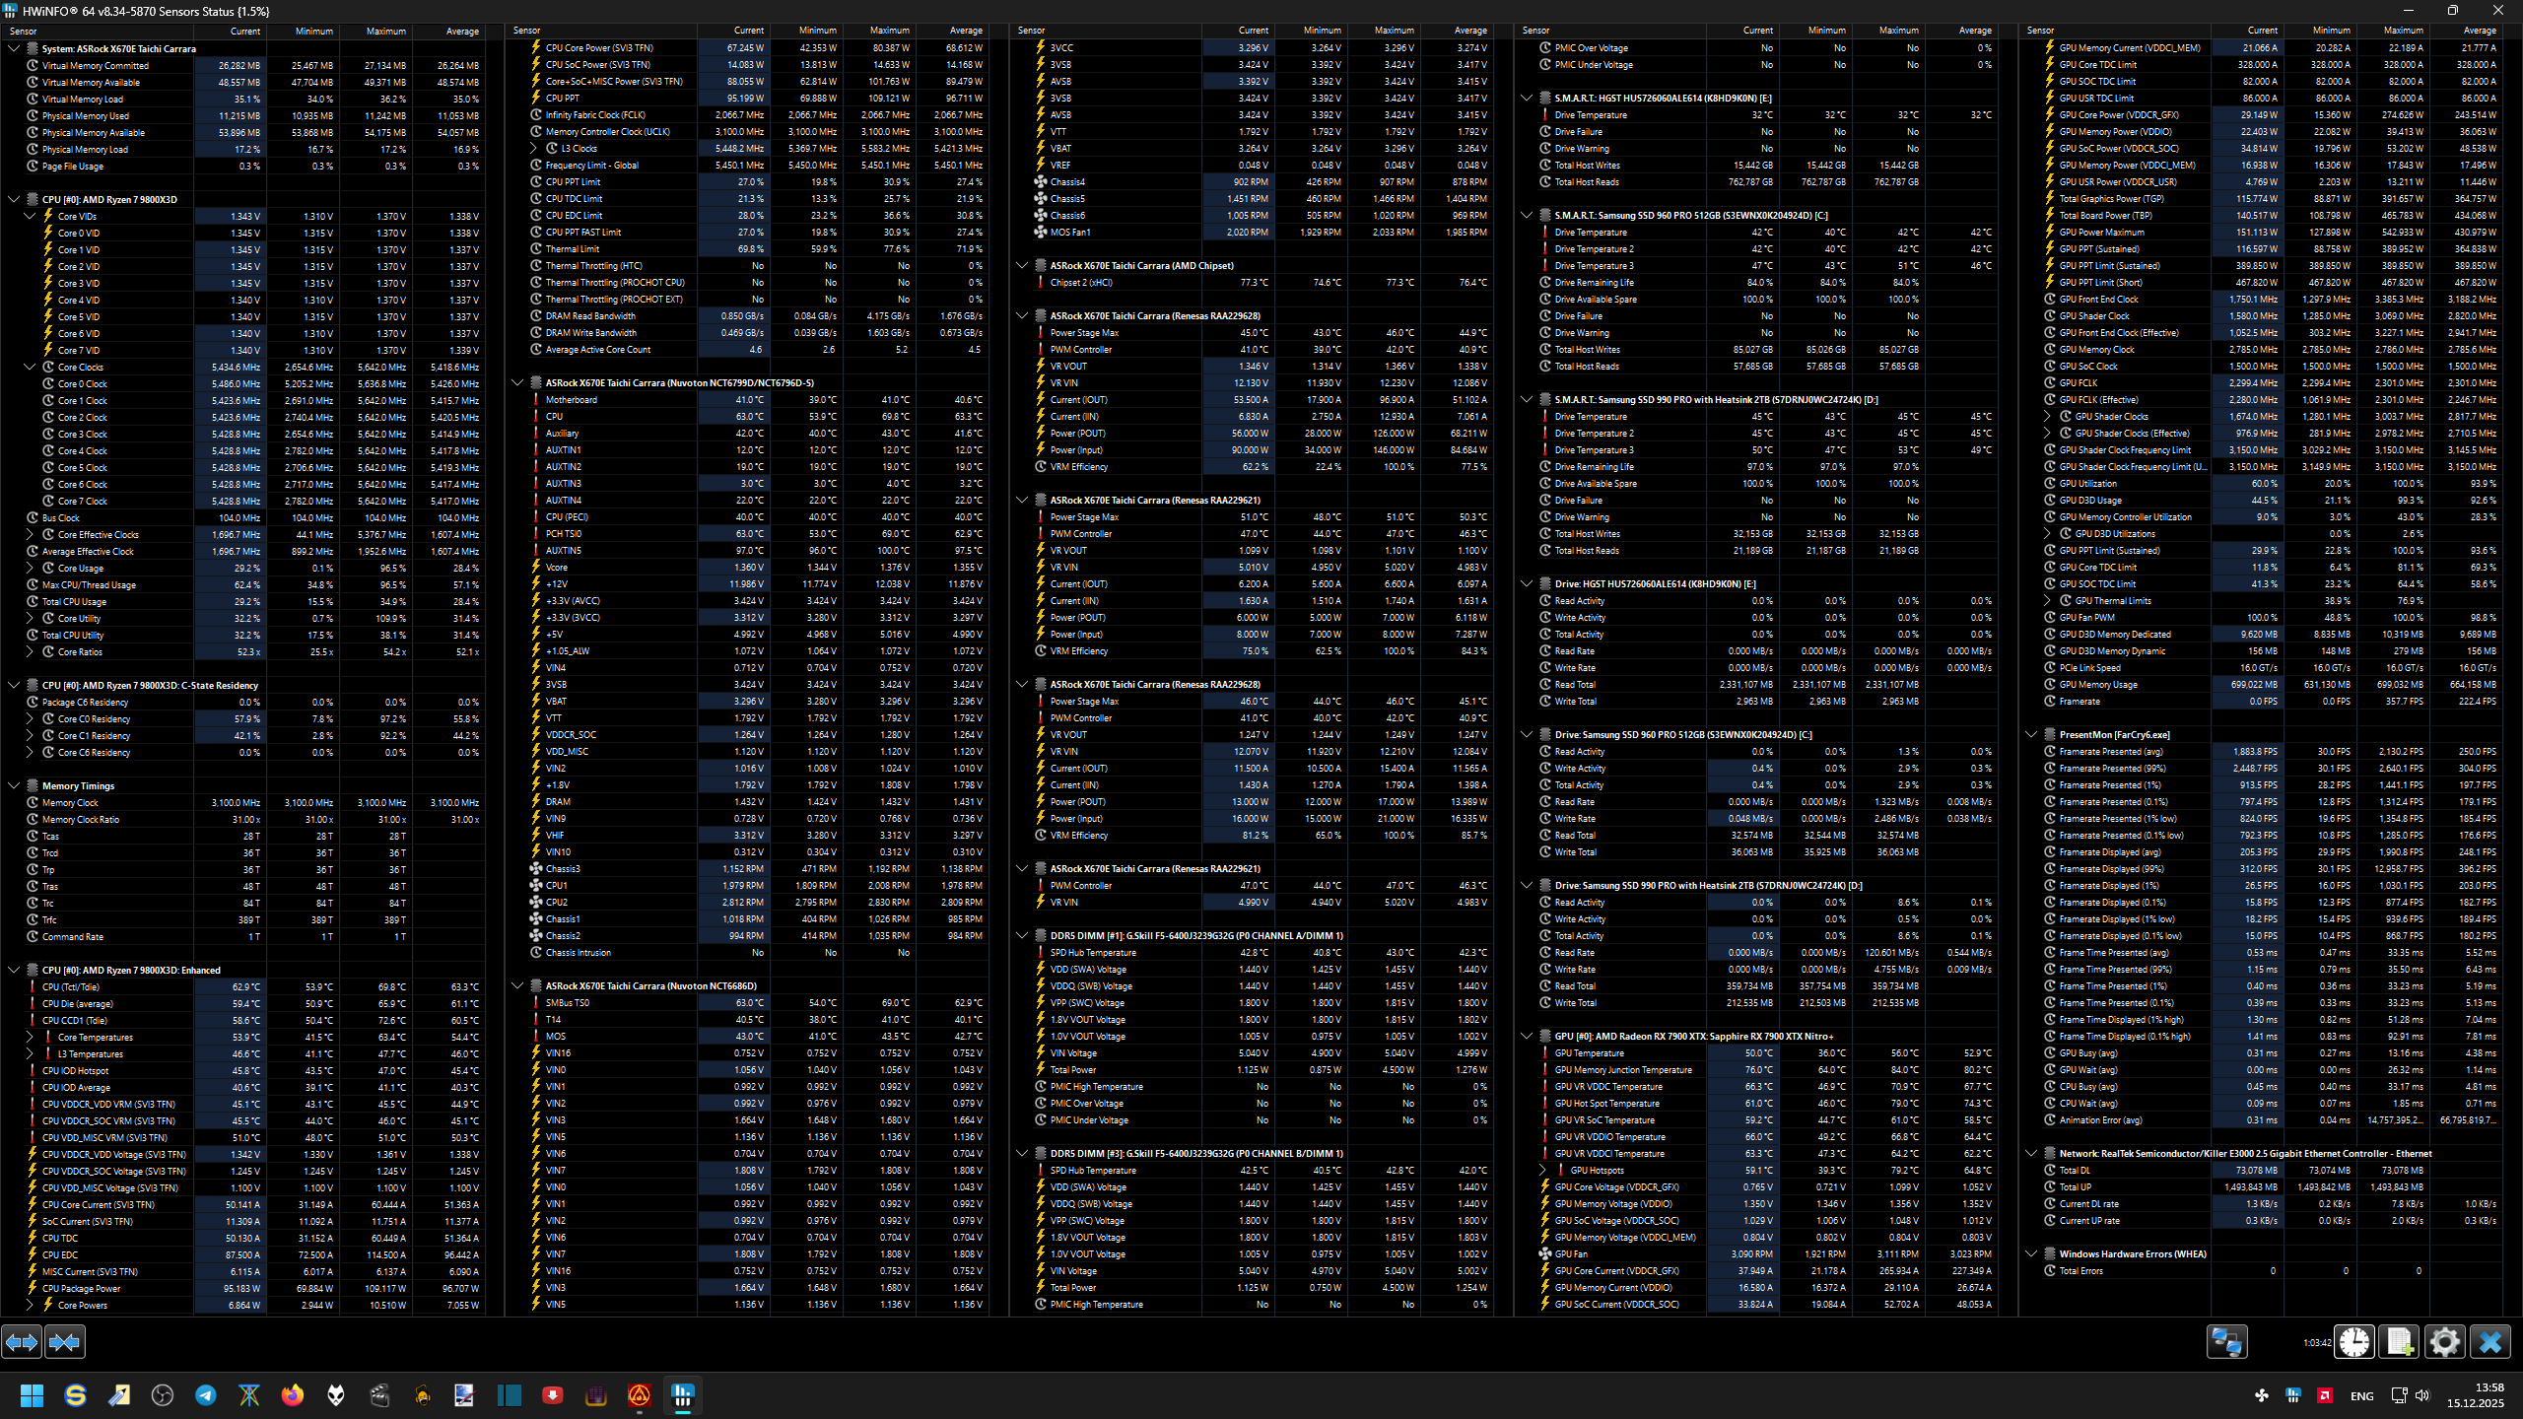Expand the GPU Hotspots sub-group
This screenshot has width=2523, height=1419.
pyautogui.click(x=1542, y=1170)
